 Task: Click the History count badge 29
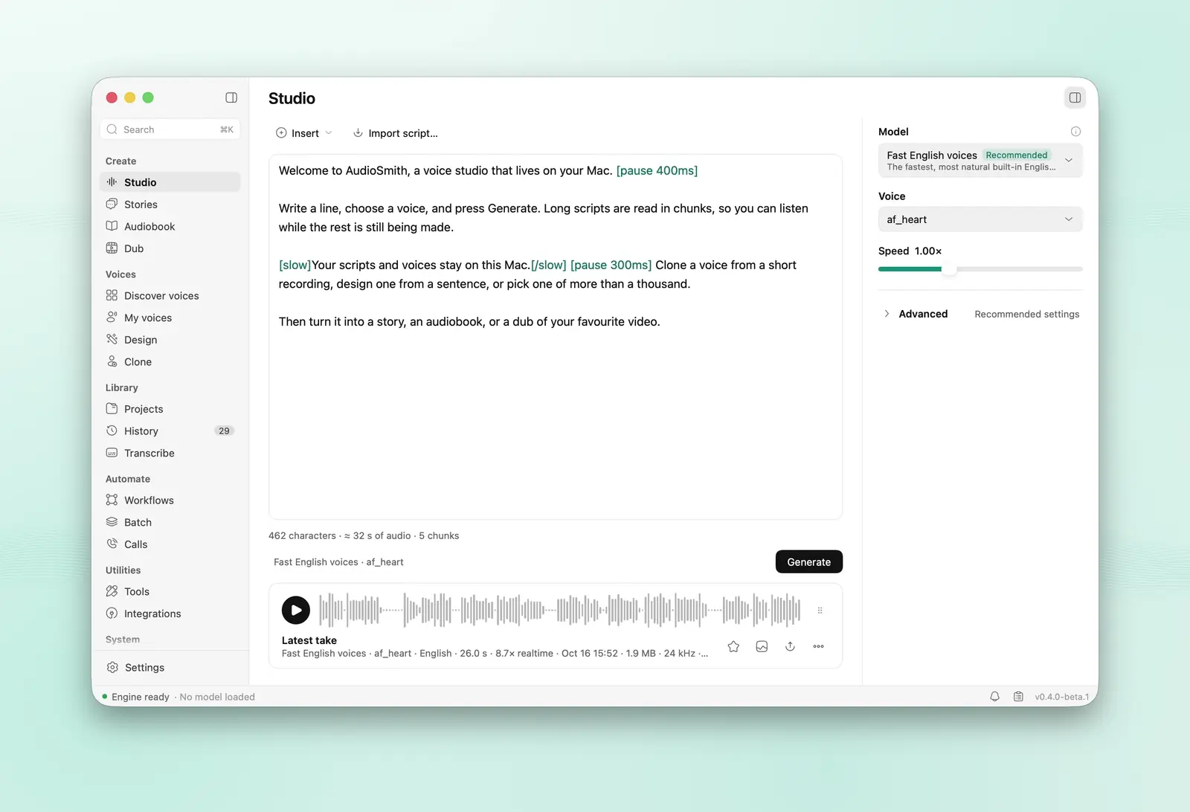click(224, 431)
